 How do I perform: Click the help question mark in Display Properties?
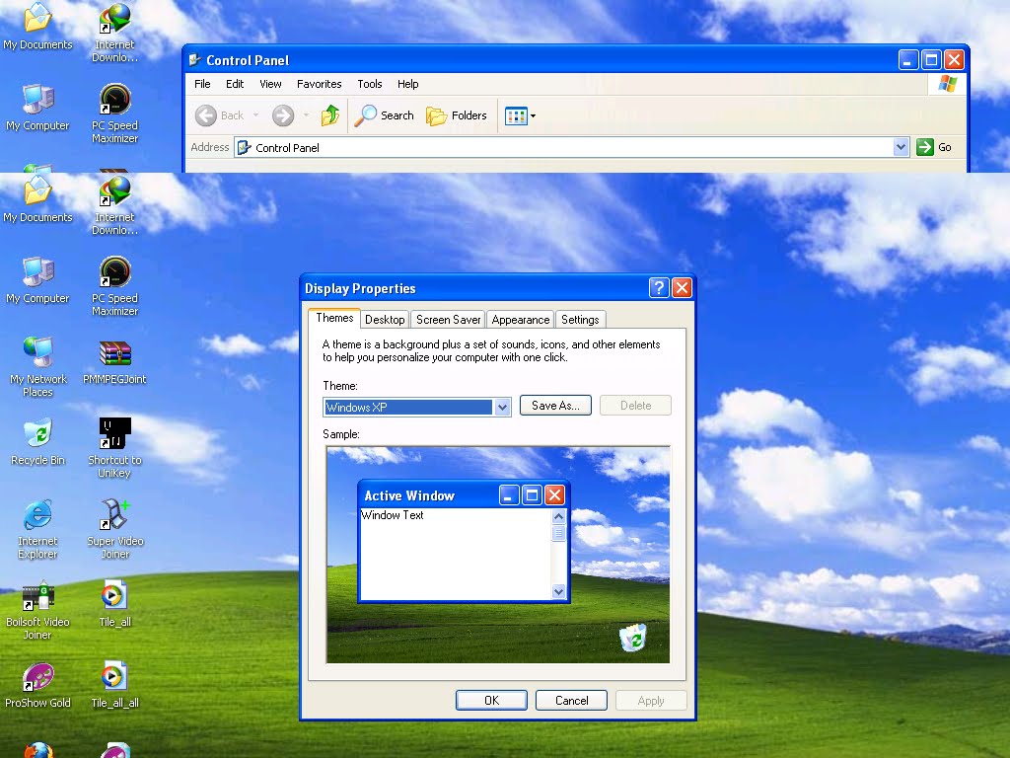coord(658,287)
